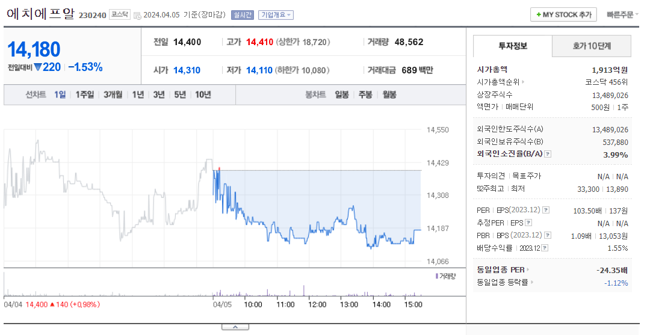This screenshot has height=335, width=647.
Task: Show the 주봉 candle chart
Action: [365, 95]
